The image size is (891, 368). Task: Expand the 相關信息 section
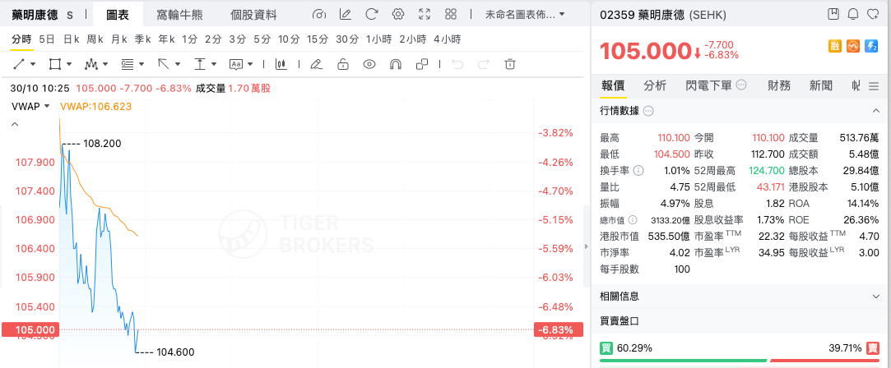[x=875, y=296]
